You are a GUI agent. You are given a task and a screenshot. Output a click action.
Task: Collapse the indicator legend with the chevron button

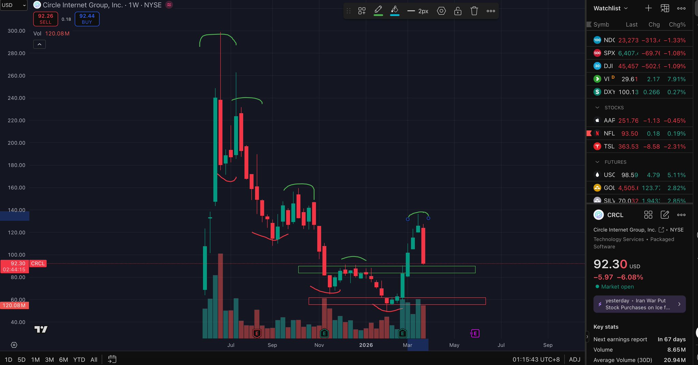40,44
